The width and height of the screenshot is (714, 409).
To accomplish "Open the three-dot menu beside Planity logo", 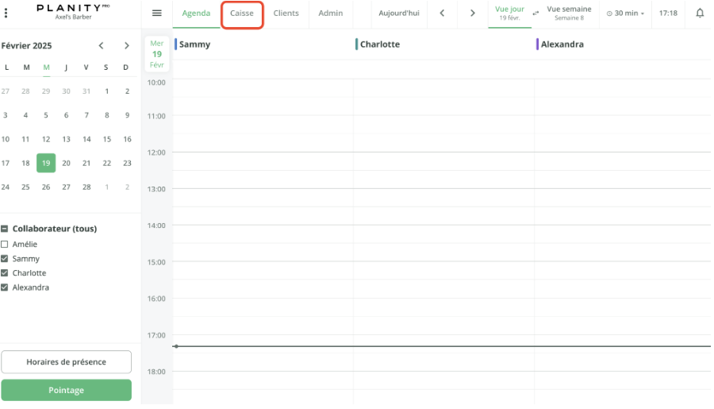I will (x=6, y=14).
